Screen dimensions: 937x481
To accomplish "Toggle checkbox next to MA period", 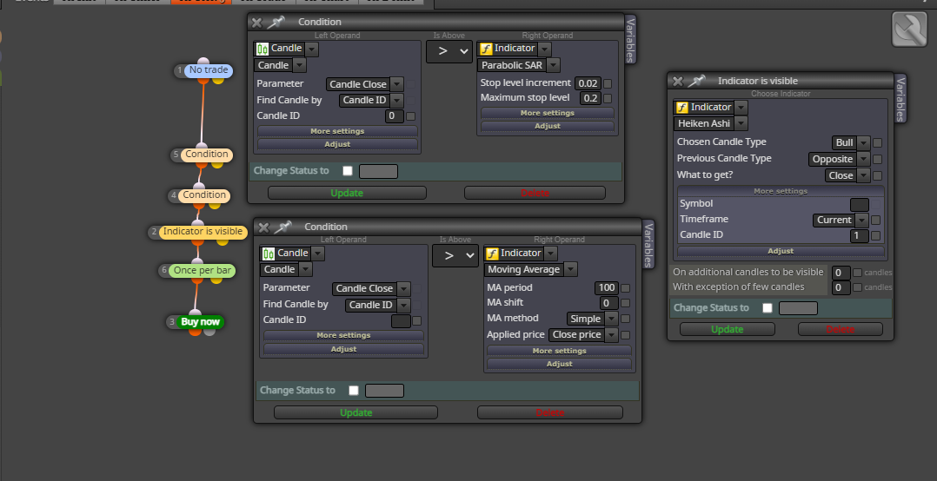I will coord(625,288).
